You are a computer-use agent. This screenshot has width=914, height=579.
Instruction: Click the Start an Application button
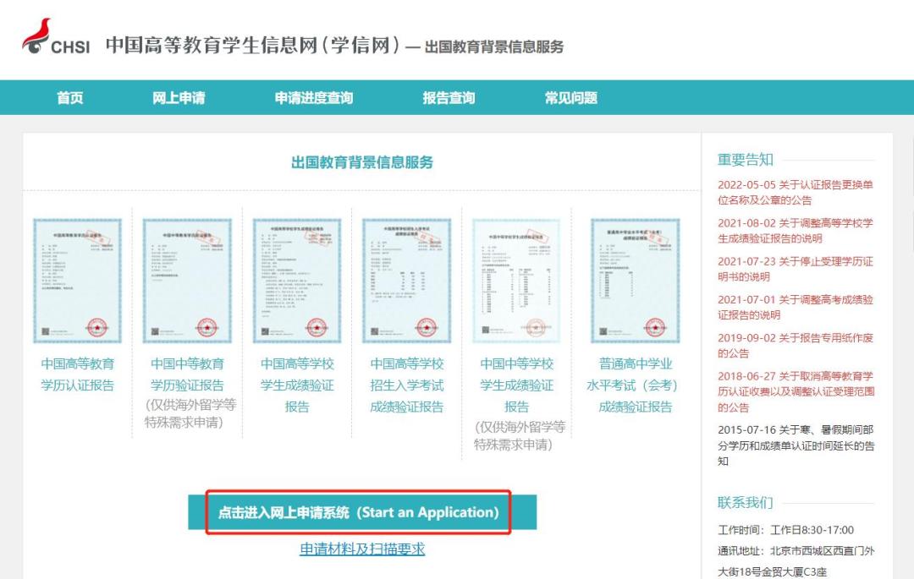click(362, 513)
